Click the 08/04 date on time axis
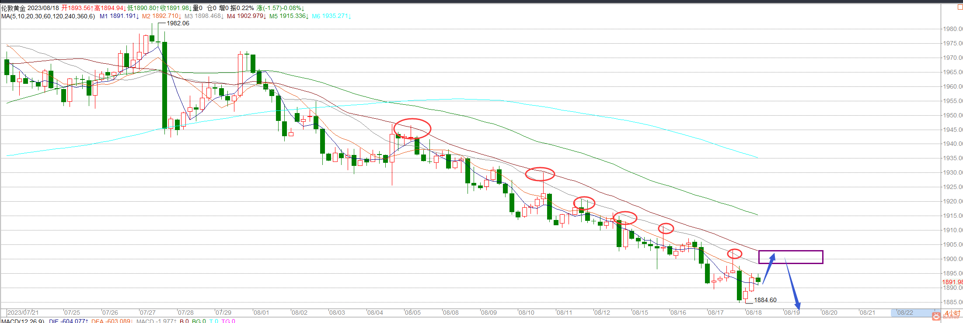This screenshot has height=323, width=963. tap(375, 313)
